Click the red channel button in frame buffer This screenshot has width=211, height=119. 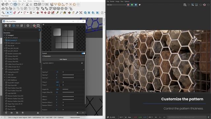pos(128,5)
